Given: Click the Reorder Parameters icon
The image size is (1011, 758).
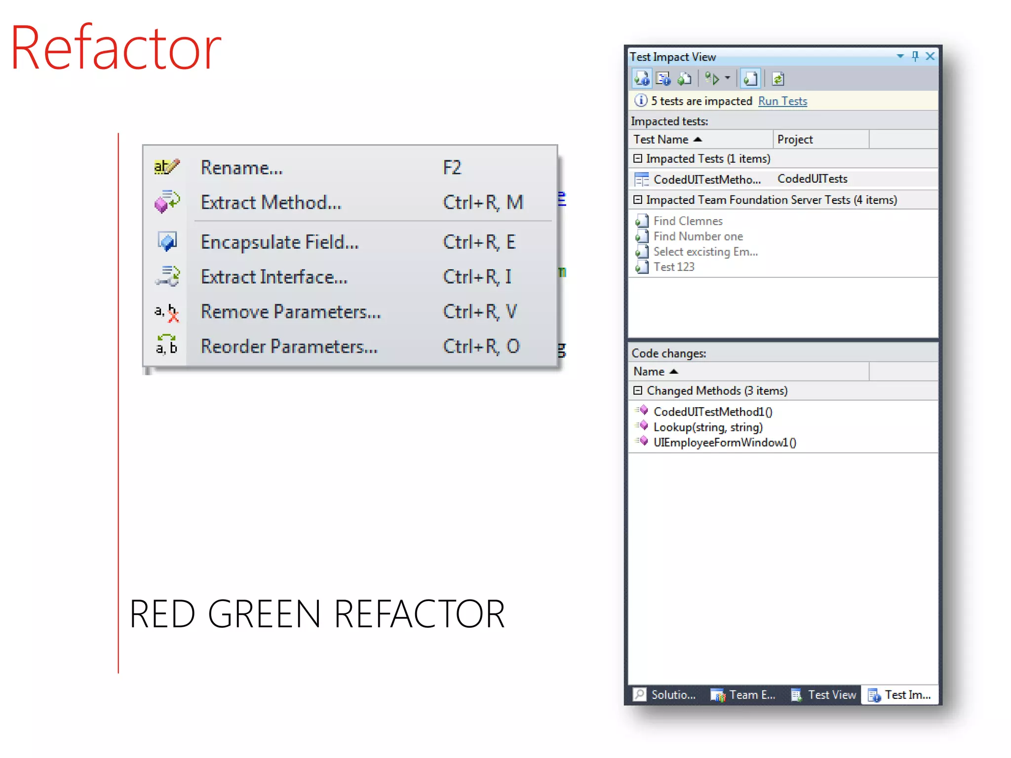Looking at the screenshot, I should [167, 344].
